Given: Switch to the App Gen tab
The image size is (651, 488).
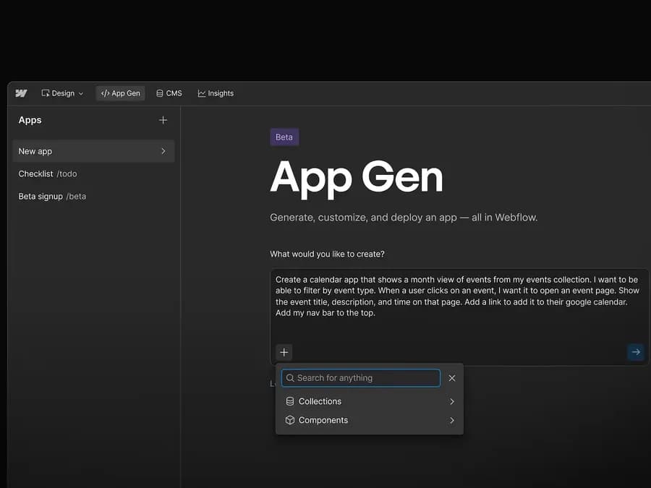Looking at the screenshot, I should [x=120, y=93].
